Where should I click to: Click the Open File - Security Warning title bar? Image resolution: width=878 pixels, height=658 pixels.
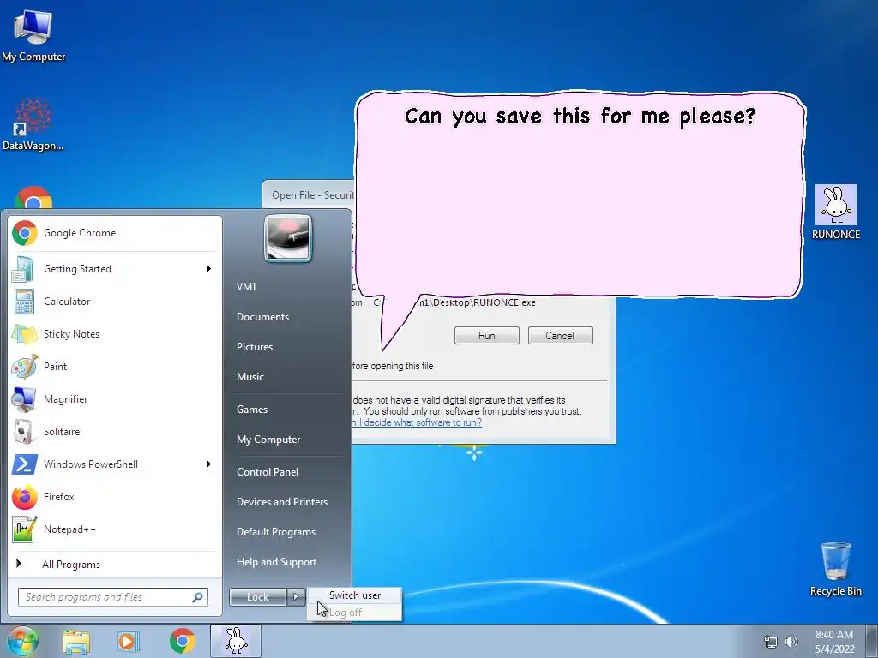[309, 195]
